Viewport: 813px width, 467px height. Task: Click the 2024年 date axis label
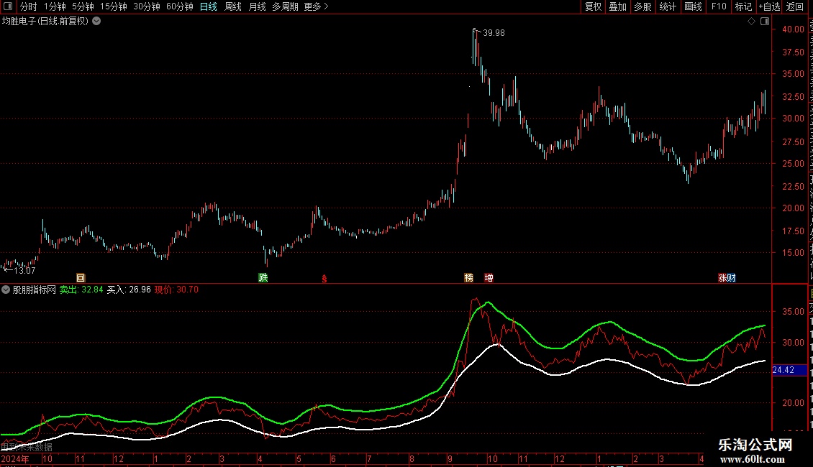click(15, 458)
